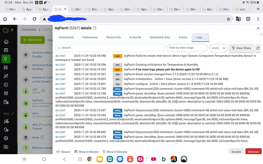Open the folder icon at sidebar bottom
The width and height of the screenshot is (263, 164).
[6, 147]
